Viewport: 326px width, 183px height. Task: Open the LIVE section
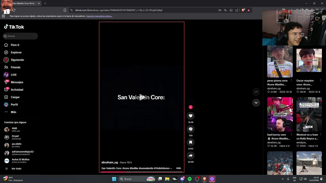10,75
